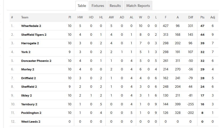
Task: Click the Morley 2 team name
Action: pos(28,69)
